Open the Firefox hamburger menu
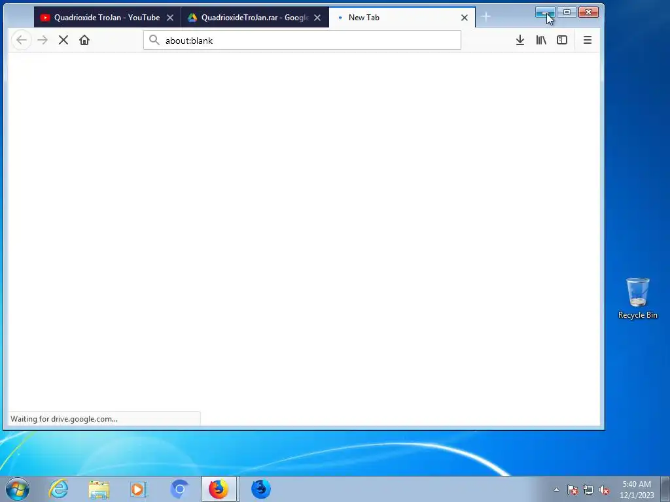This screenshot has height=502, width=670. click(588, 40)
